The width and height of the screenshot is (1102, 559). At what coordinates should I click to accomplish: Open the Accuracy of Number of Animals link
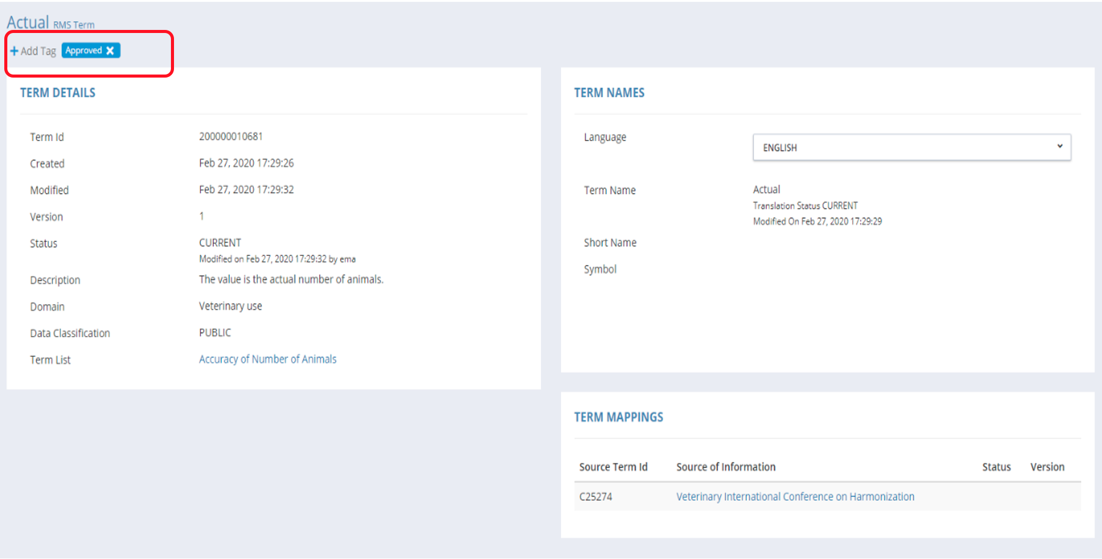(x=267, y=359)
